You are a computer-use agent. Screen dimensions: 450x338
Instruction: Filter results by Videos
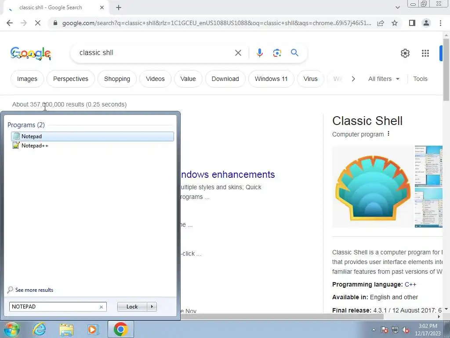(x=155, y=79)
